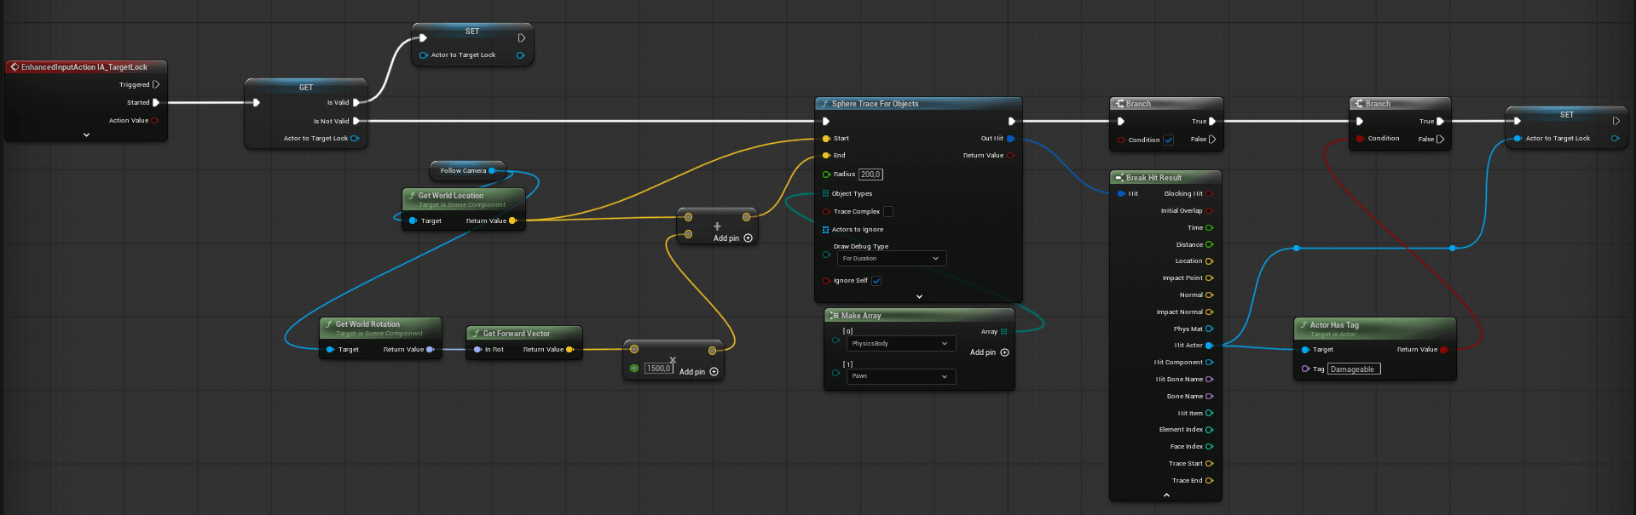Select the Actor Has Tag node title
The height and width of the screenshot is (515, 1636).
[1334, 325]
